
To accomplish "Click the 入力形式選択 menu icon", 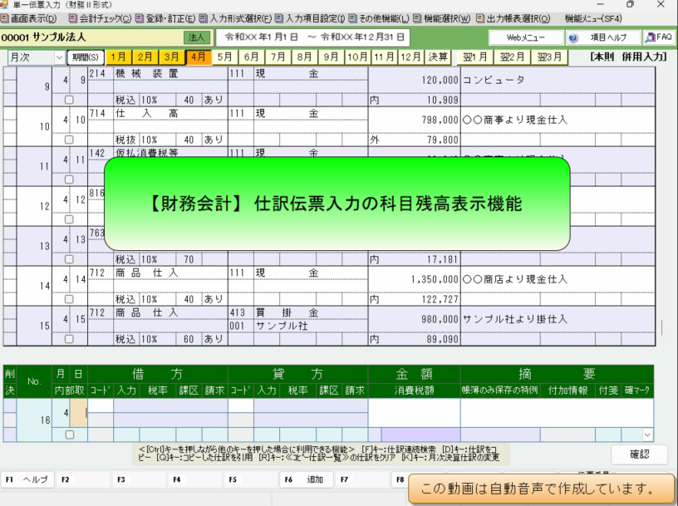I will tap(204, 18).
